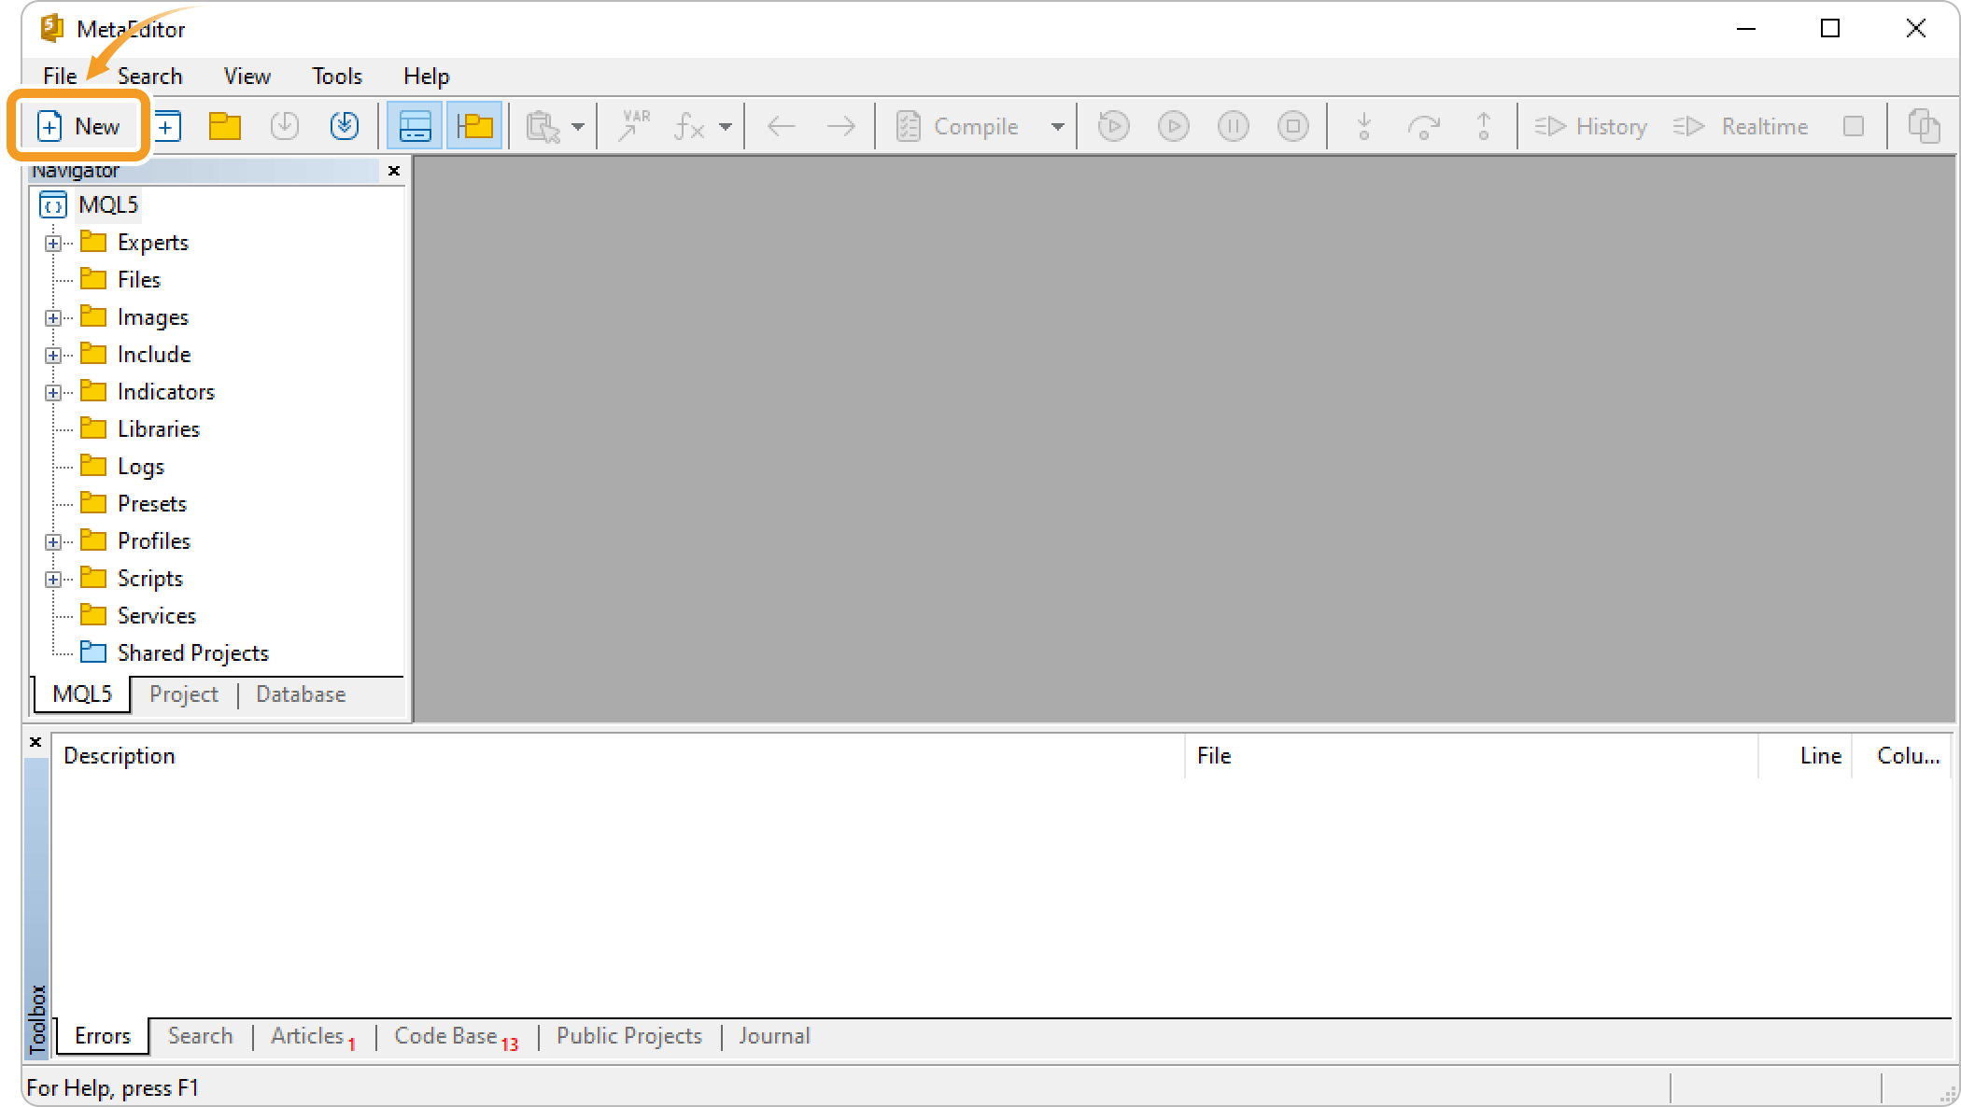Select the Logs folder

click(x=141, y=466)
